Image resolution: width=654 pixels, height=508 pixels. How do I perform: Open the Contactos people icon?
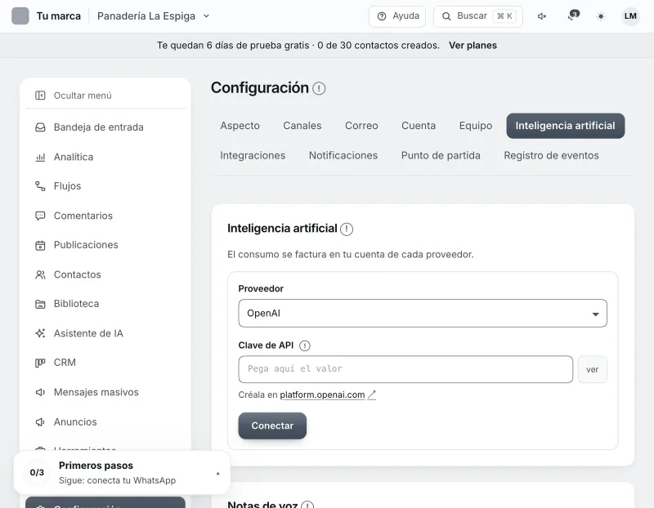(40, 274)
